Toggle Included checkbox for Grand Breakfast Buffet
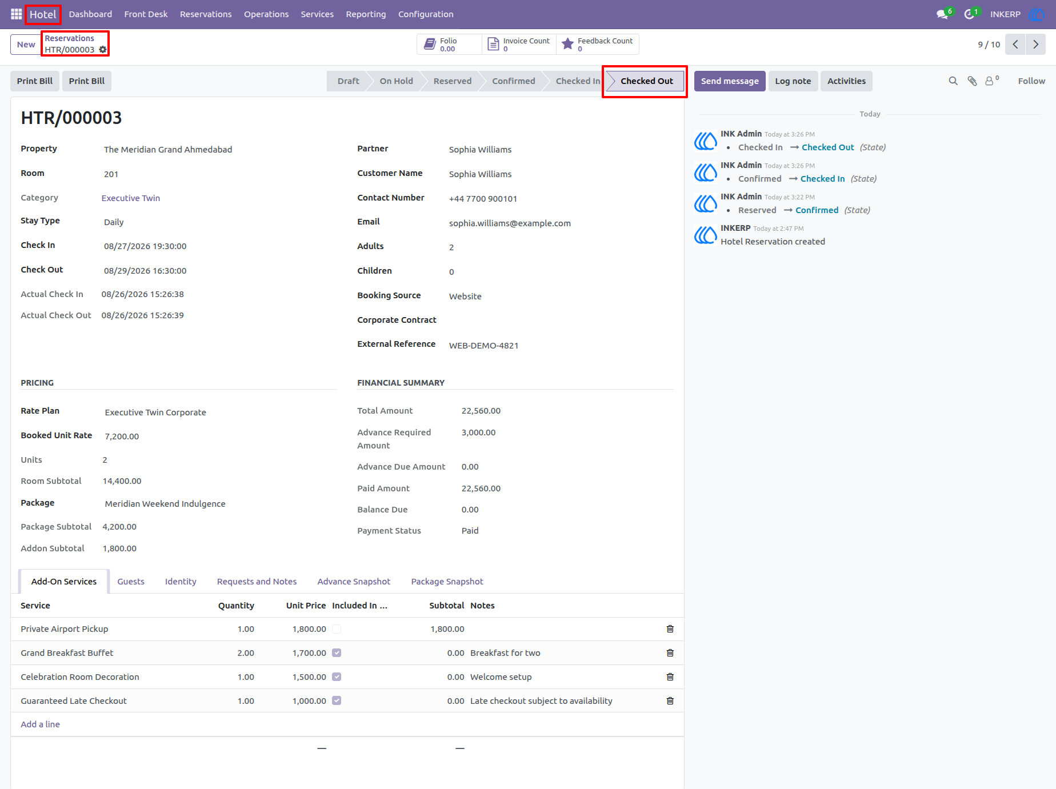Image resolution: width=1056 pixels, height=789 pixels. pyautogui.click(x=337, y=653)
